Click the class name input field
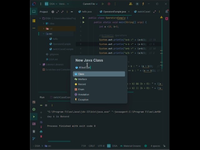The height and width of the screenshot is (150, 200). 99,67
